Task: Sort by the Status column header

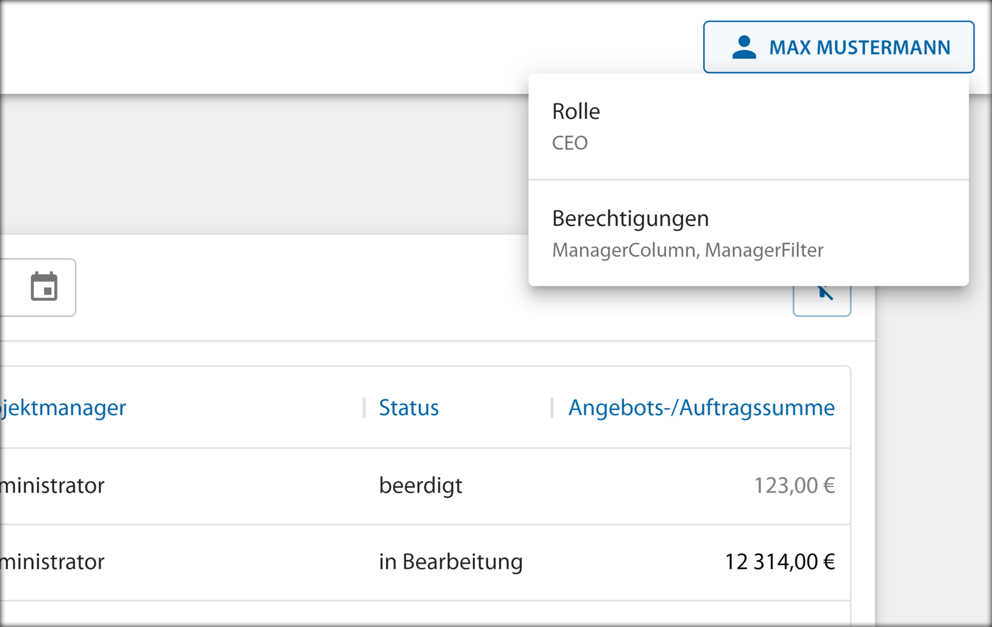Action: [408, 408]
